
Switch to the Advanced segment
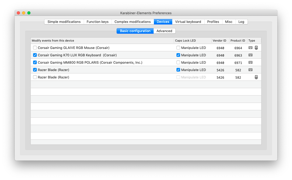click(x=164, y=31)
